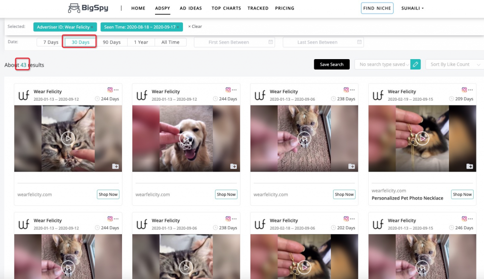Click calendar icon in First Seen Between
The height and width of the screenshot is (279, 484).
(x=270, y=42)
